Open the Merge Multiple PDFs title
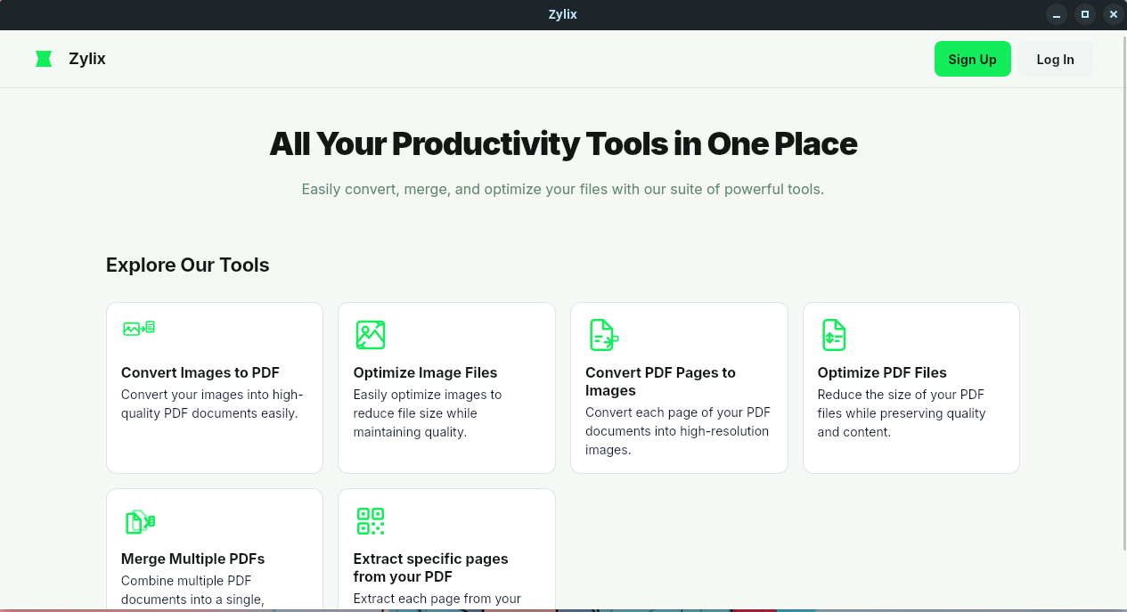Viewport: 1127px width, 612px height. (x=192, y=559)
